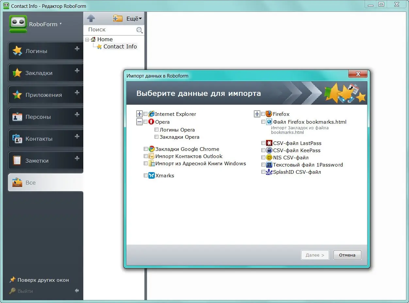
Task: Enable the Закладки Opera checkbox
Action: pos(156,137)
